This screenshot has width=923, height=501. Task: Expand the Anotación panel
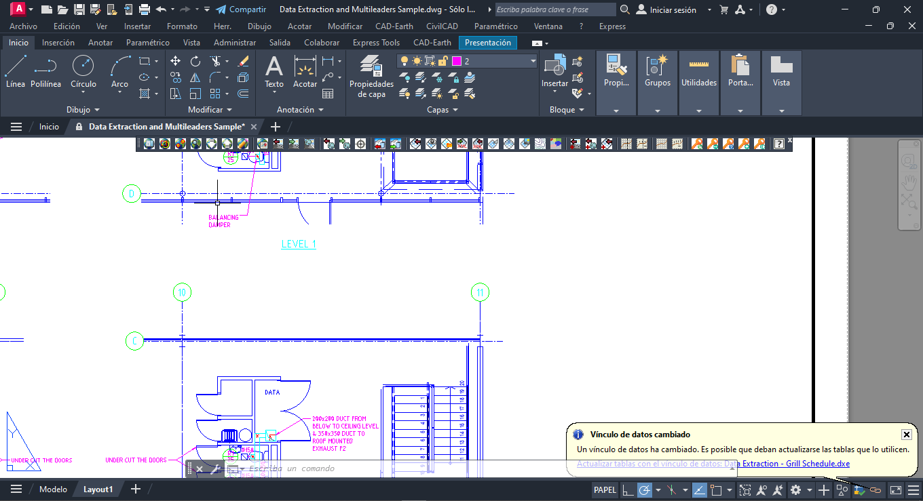(x=300, y=110)
